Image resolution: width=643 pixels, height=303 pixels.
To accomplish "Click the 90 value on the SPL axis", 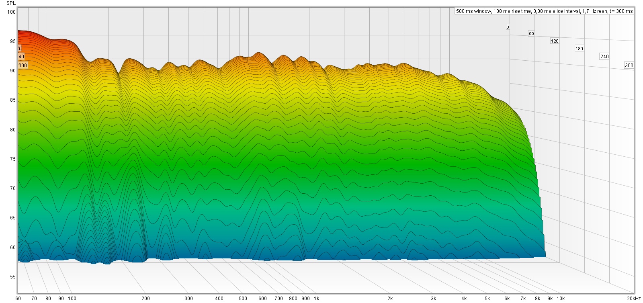I will pos(13,70).
